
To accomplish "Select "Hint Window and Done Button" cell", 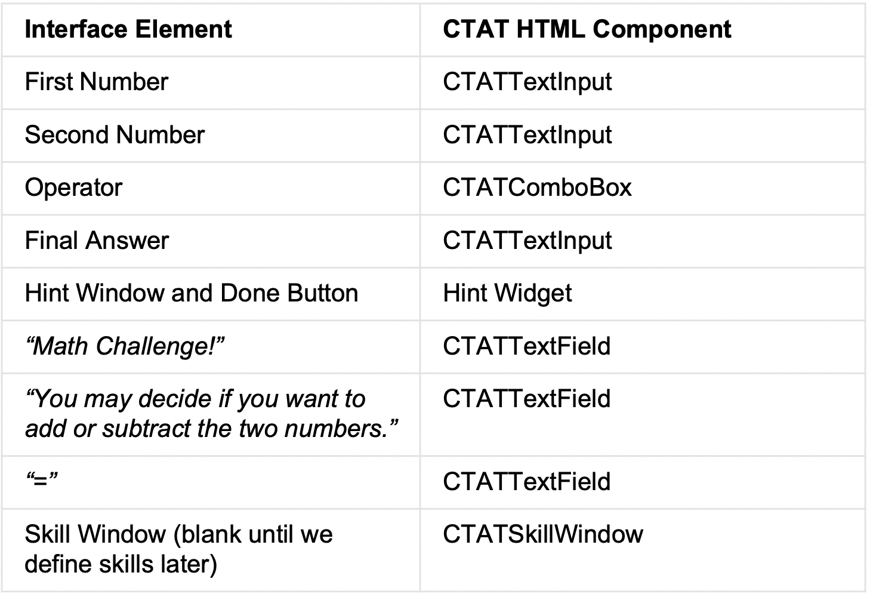I will (192, 293).
